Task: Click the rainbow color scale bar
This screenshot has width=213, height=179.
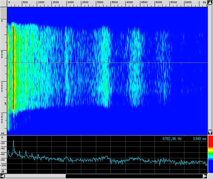Action: click(x=210, y=156)
